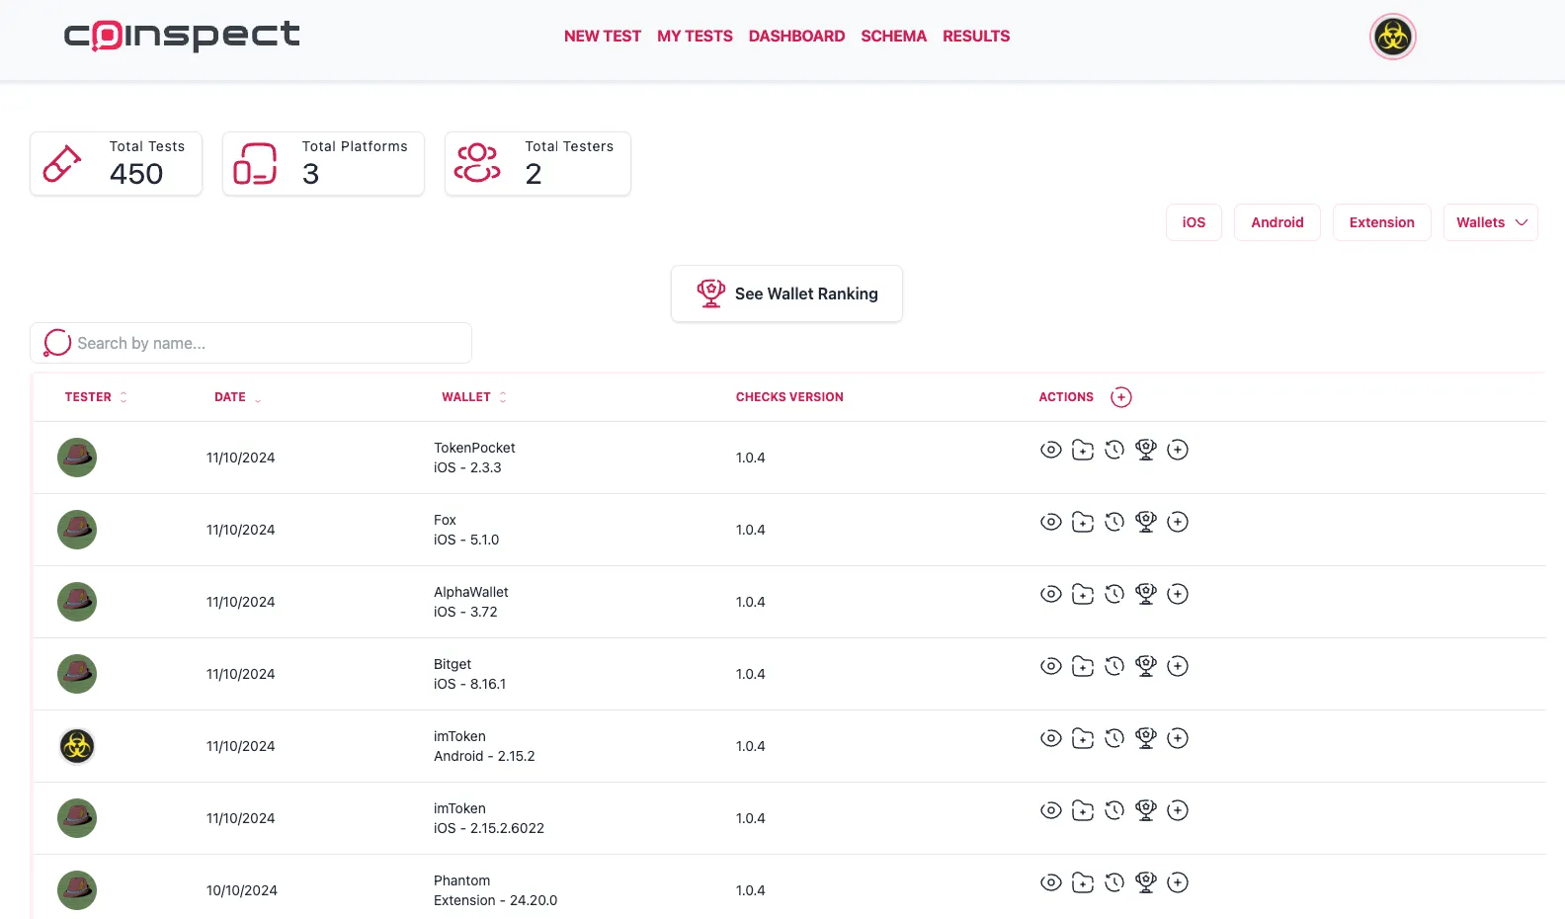Click folder icon in AlphaWallet row
This screenshot has width=1565, height=919.
(1083, 594)
